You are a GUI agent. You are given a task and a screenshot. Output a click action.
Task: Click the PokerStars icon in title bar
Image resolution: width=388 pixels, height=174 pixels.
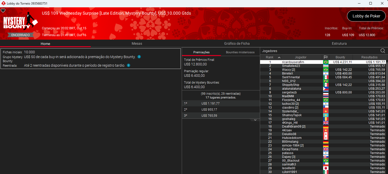pos(3,4)
